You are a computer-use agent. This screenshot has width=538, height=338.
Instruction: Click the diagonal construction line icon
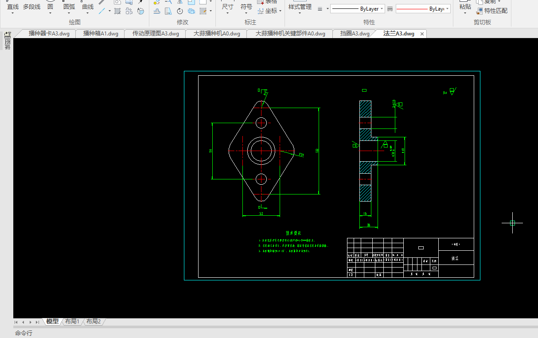pyautogui.click(x=102, y=11)
